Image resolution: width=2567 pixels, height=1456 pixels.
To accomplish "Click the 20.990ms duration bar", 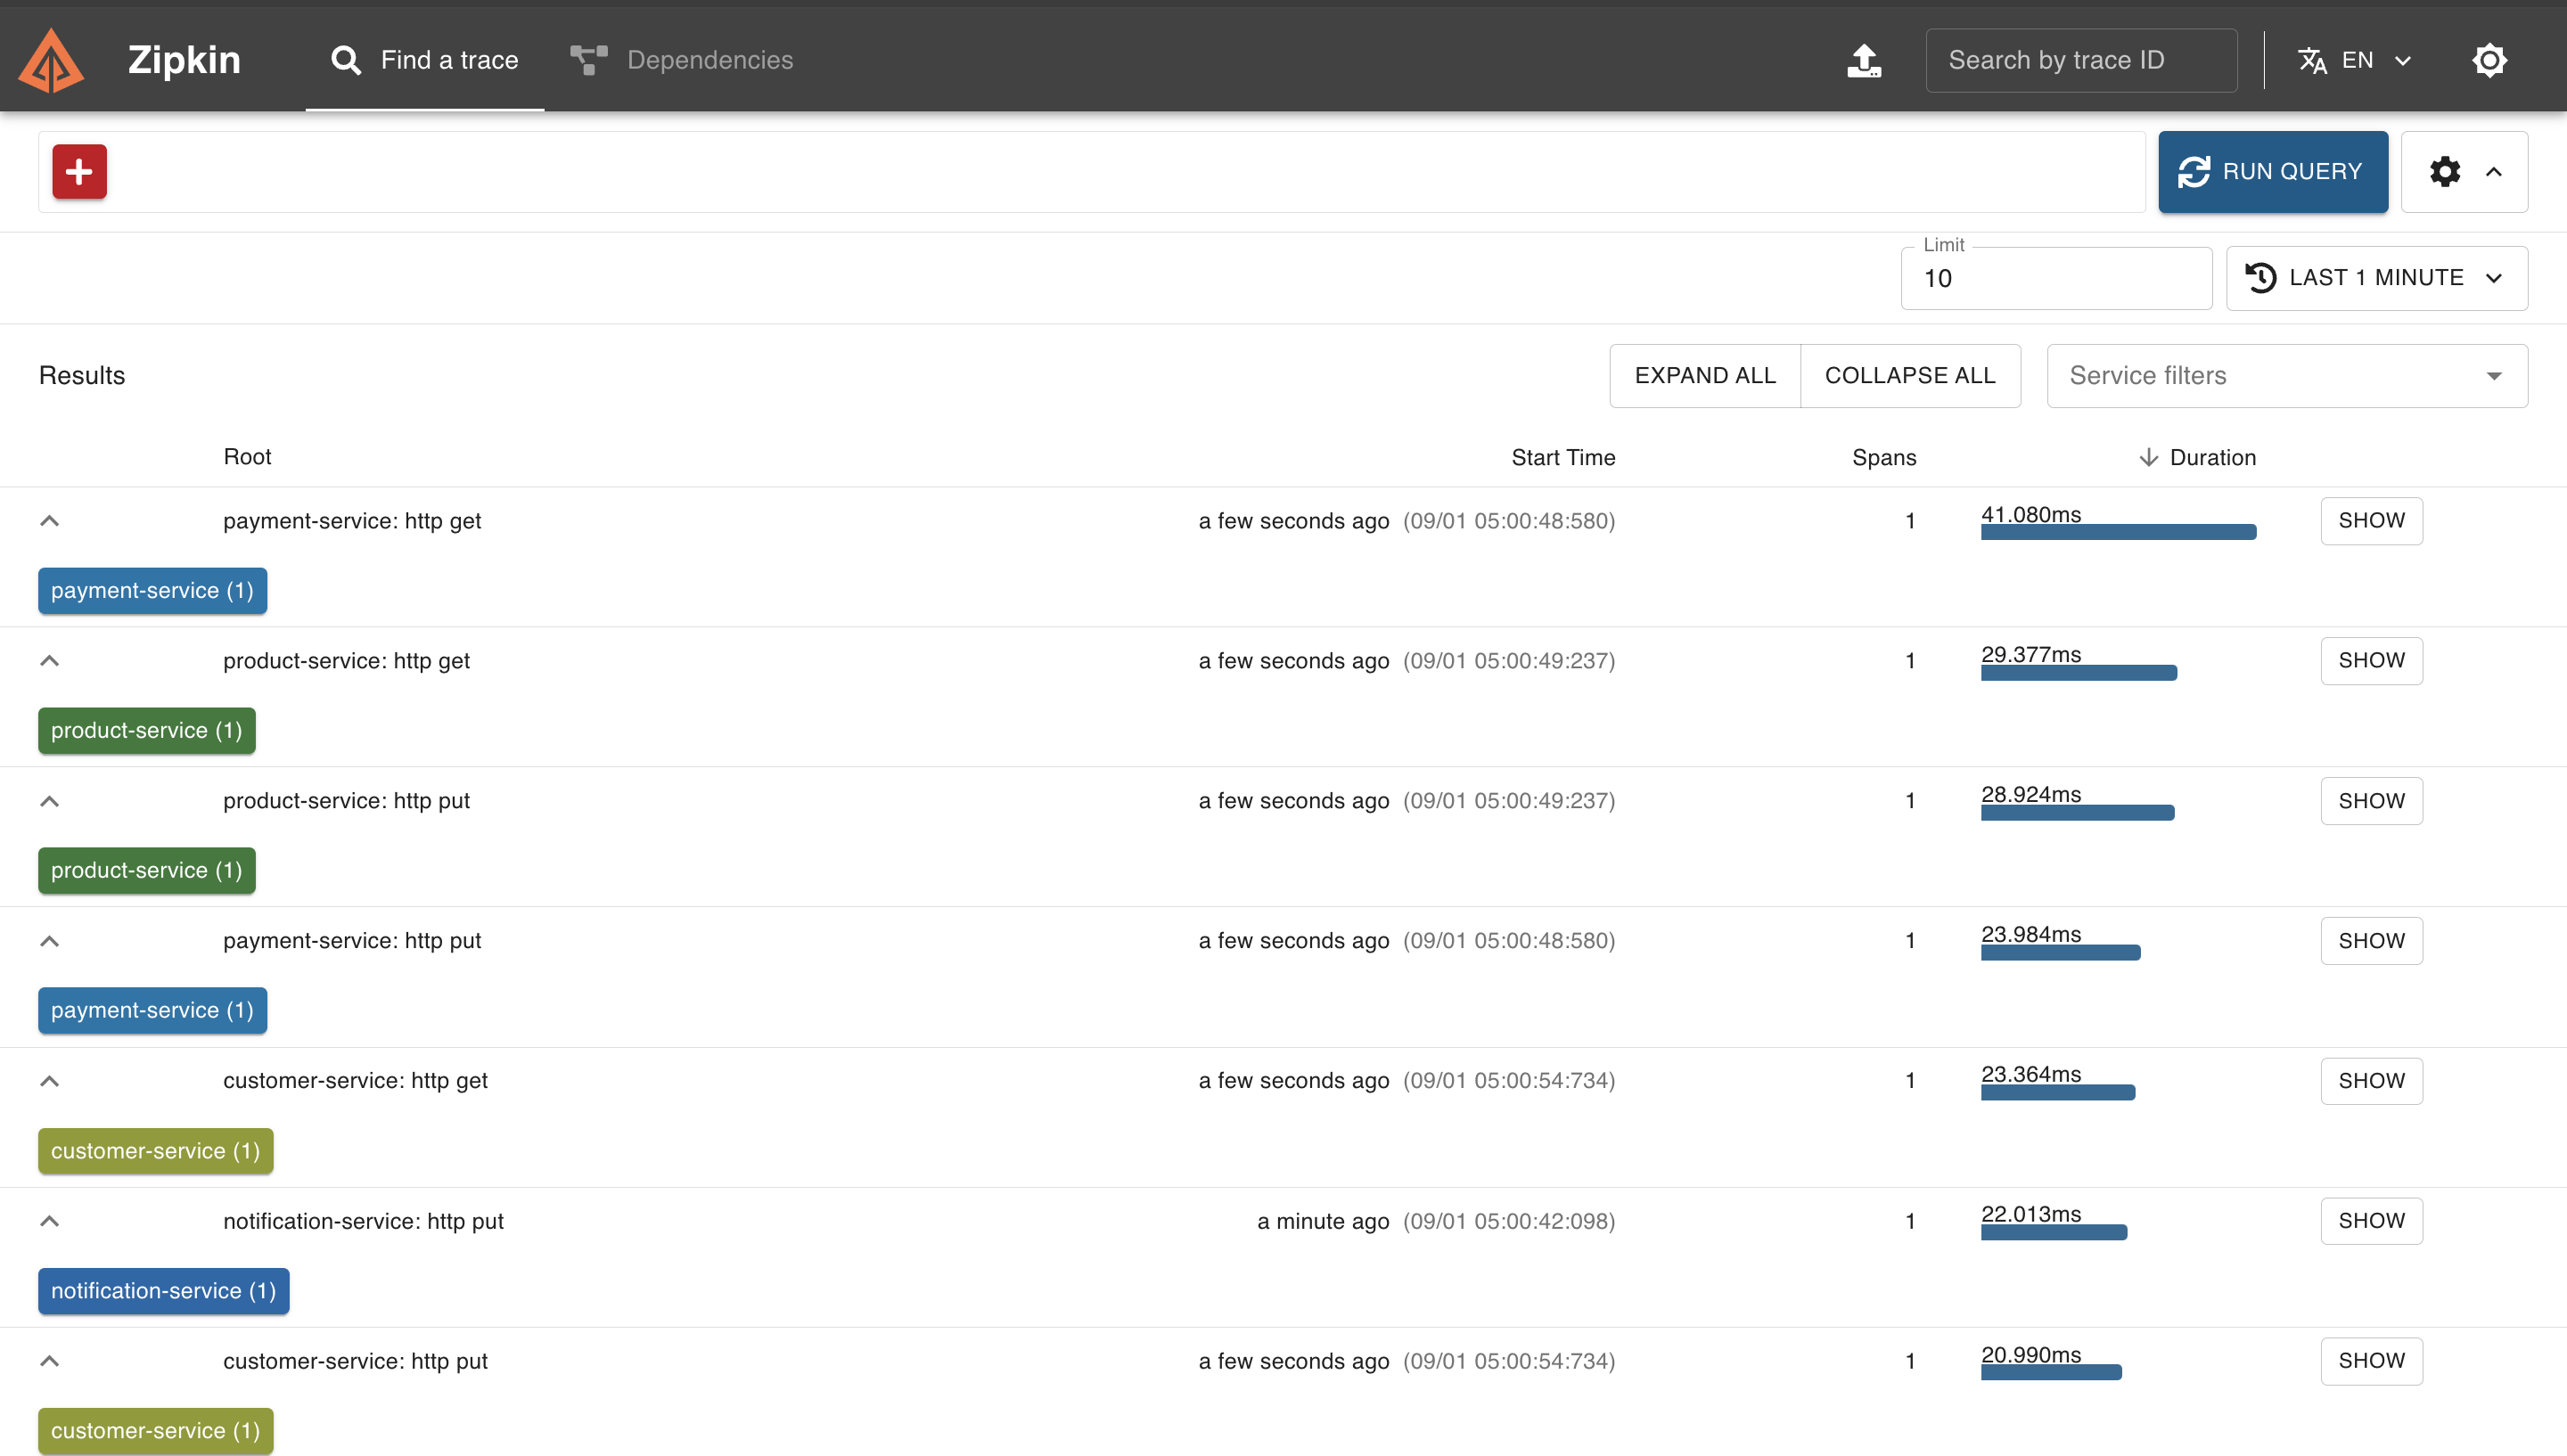I will (x=2051, y=1372).
